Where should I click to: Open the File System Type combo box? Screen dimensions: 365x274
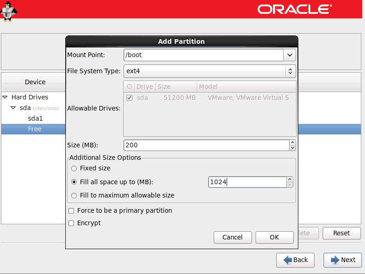[x=210, y=71]
